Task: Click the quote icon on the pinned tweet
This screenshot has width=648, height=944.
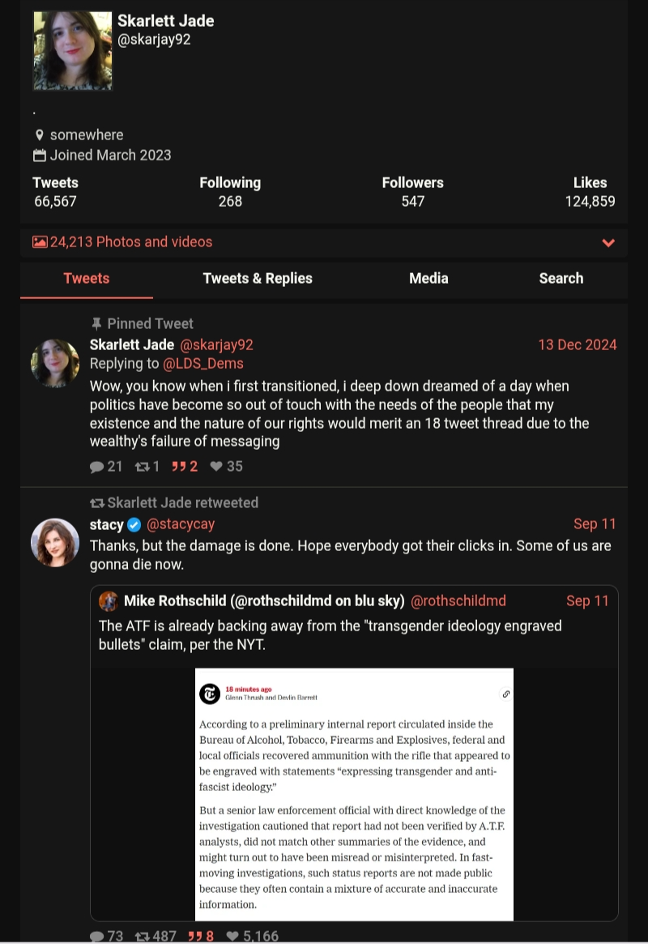Action: click(179, 467)
